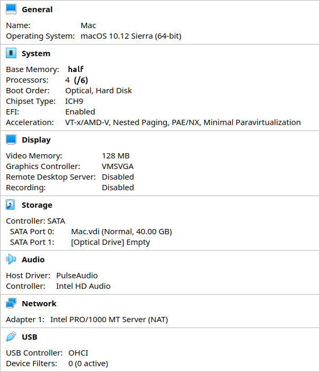Click the 'Graphics Controller:' label

click(43, 166)
